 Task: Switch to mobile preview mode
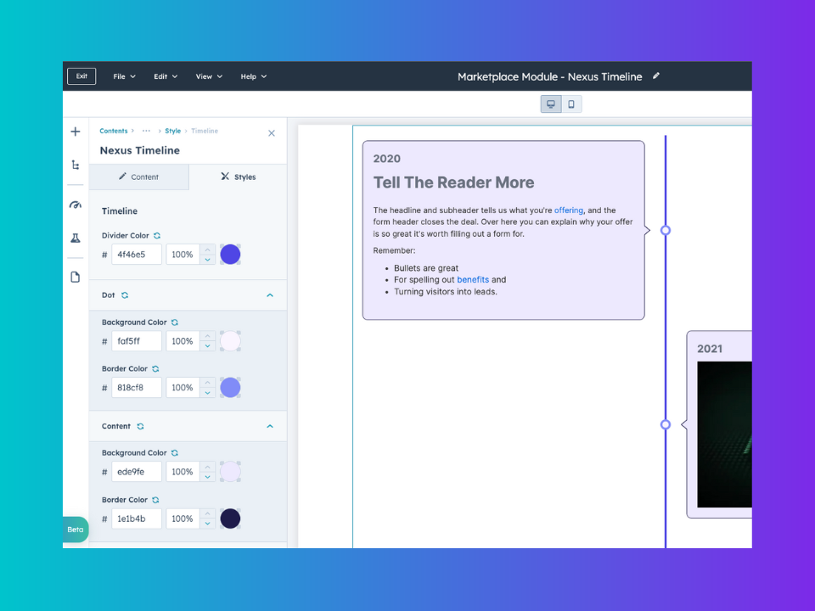click(571, 104)
